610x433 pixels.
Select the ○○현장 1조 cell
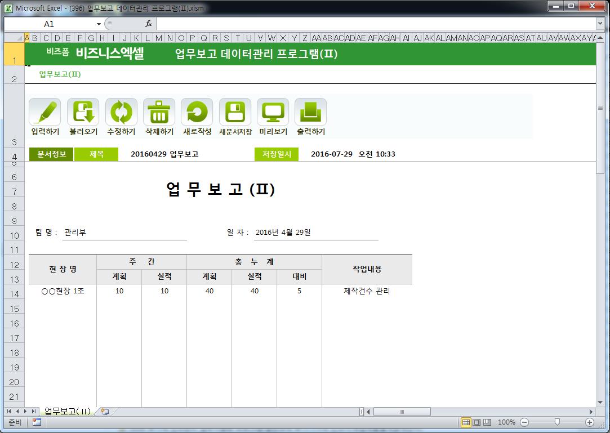click(x=63, y=291)
